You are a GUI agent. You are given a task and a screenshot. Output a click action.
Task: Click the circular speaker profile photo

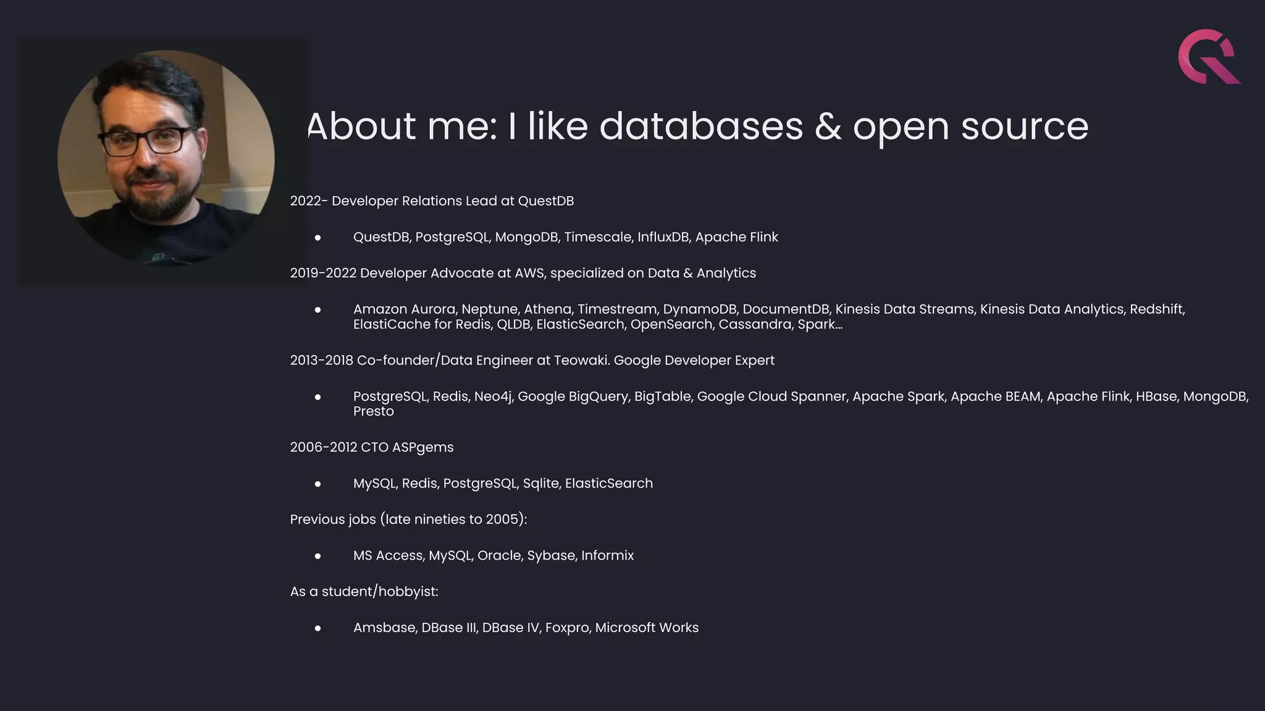click(x=166, y=158)
